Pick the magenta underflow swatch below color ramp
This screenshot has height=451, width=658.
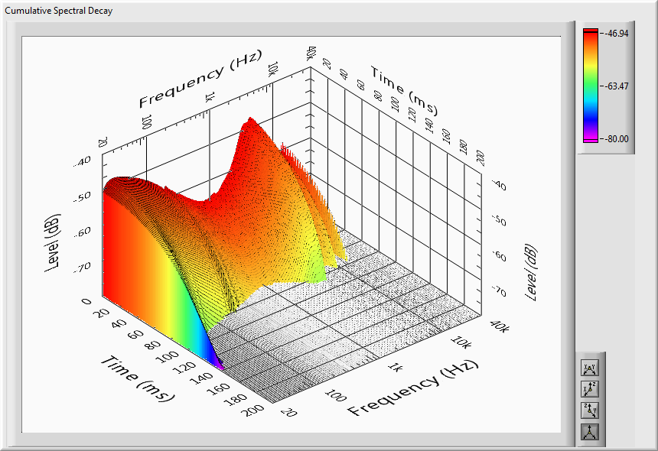[590, 141]
